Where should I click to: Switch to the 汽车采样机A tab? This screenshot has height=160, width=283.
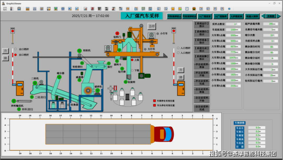point(174,16)
